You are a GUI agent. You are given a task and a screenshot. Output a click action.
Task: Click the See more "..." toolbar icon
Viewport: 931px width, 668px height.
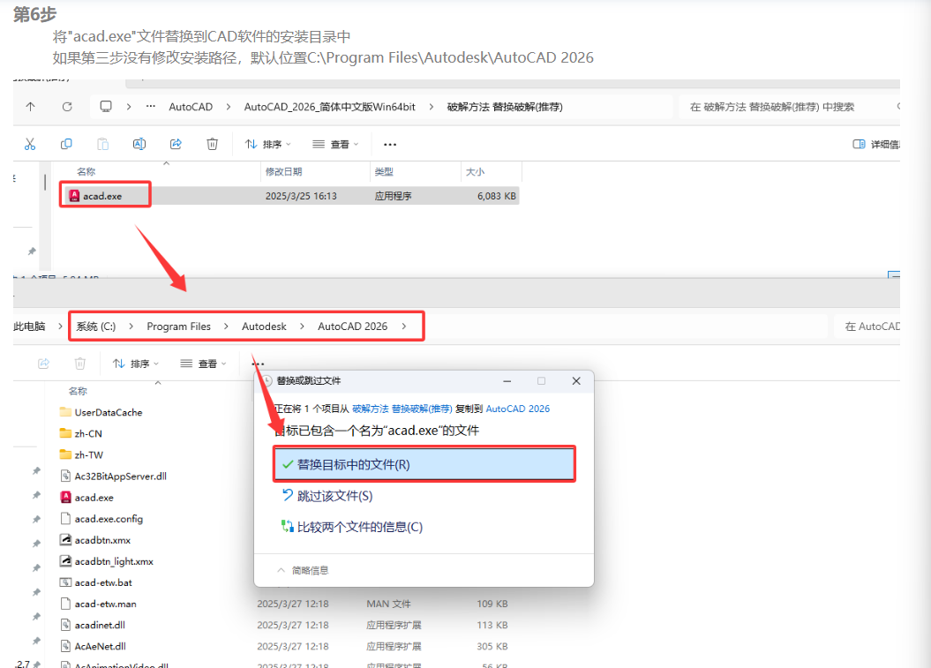389,144
